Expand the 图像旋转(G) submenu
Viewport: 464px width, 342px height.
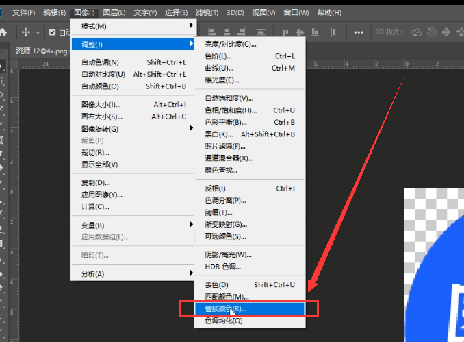point(133,129)
